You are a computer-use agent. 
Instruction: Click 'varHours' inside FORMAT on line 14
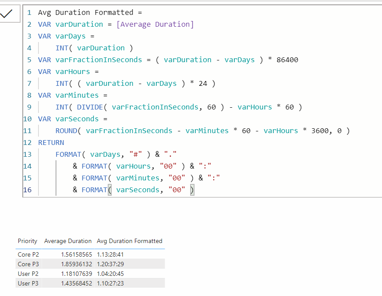click(x=133, y=166)
